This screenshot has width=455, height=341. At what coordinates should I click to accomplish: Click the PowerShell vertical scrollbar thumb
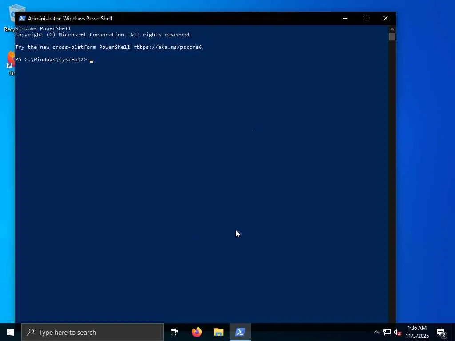392,36
